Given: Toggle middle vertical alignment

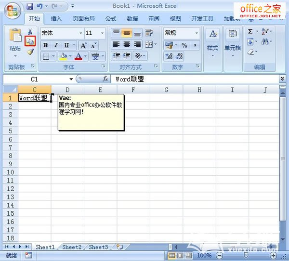Looking at the screenshot, I should pyautogui.click(x=127, y=33).
